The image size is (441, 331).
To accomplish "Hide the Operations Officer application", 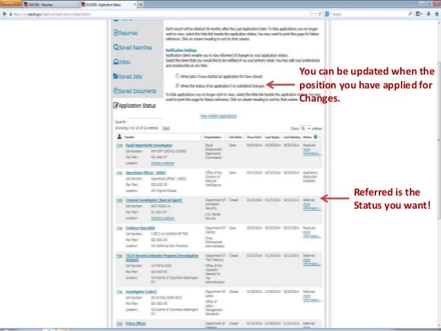I will [120, 172].
